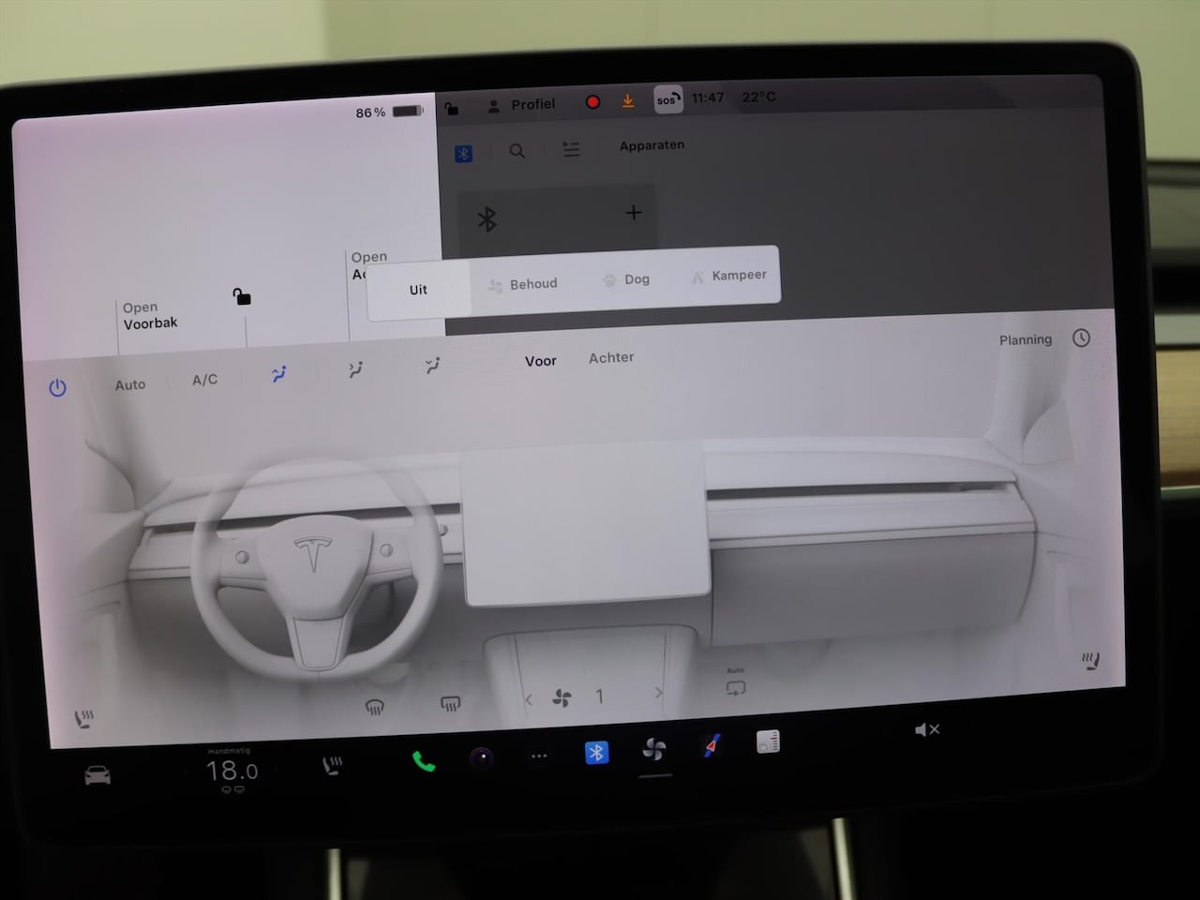Decrease fan speed with left arrow
Screen dimensions: 1200x900
point(529,699)
